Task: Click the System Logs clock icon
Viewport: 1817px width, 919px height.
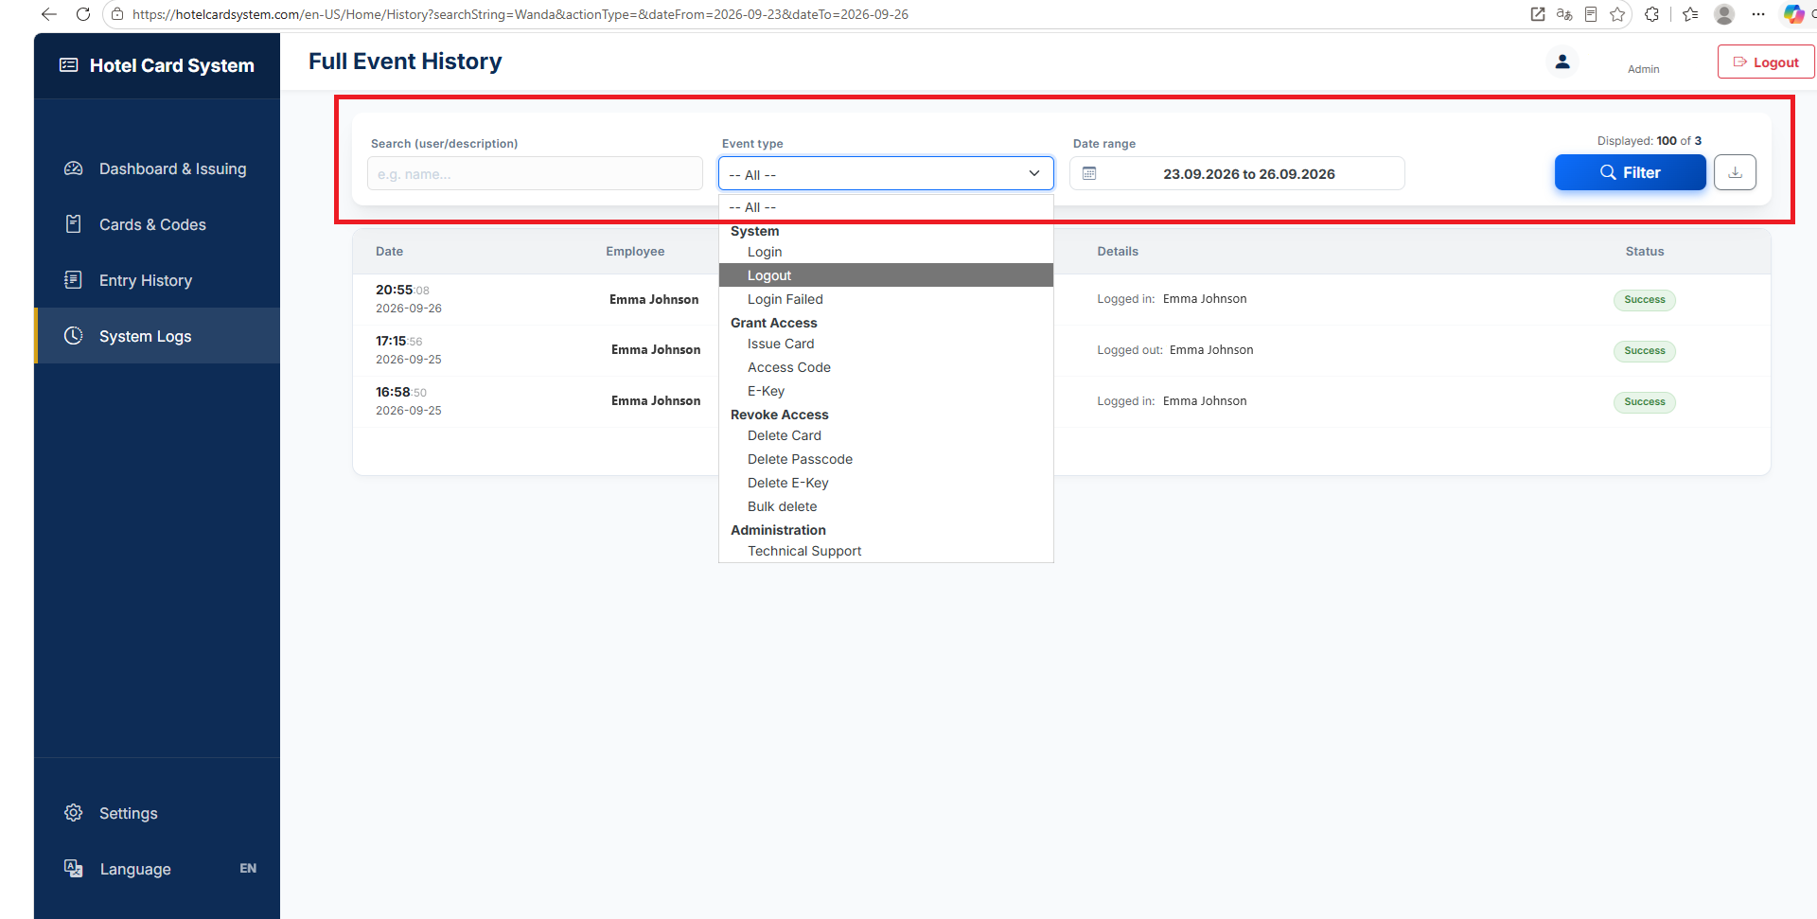Action: (73, 336)
